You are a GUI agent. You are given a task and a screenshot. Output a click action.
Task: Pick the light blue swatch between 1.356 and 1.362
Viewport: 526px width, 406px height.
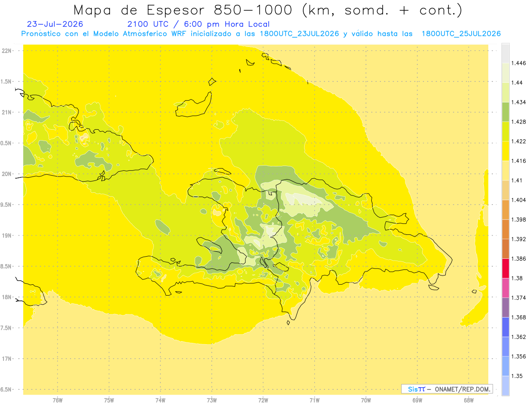point(505,346)
